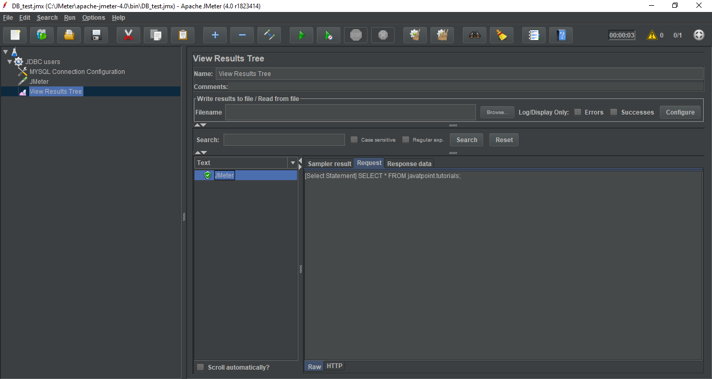This screenshot has height=379, width=712.
Task: Click the Stop test icon
Action: [356, 35]
